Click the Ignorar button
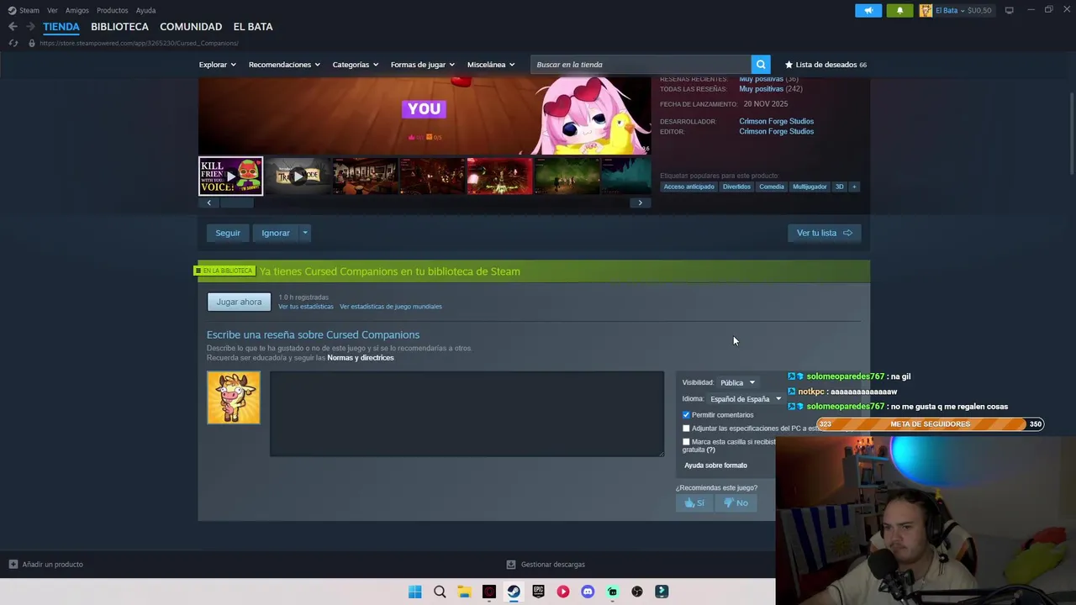The width and height of the screenshot is (1076, 605). [276, 233]
